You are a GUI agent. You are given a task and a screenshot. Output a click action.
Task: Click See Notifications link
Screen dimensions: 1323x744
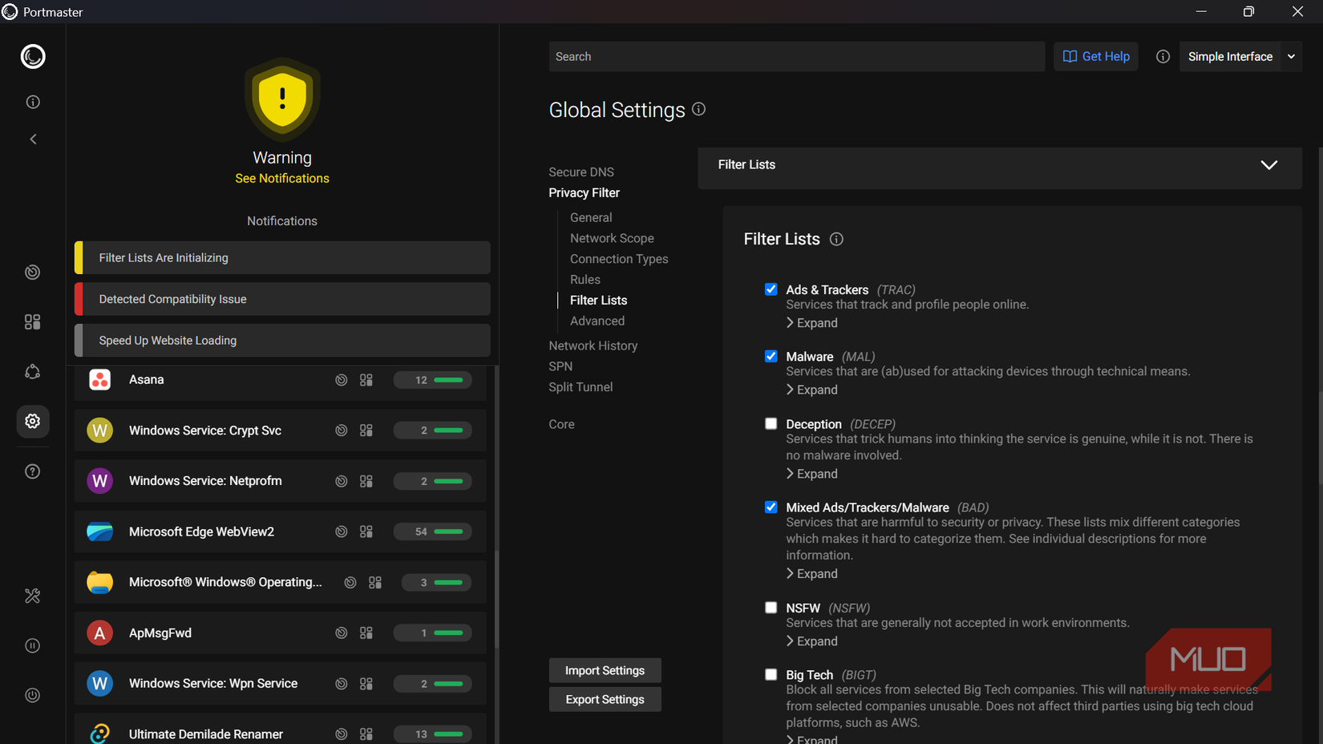[x=282, y=179]
